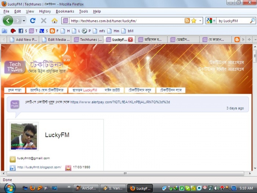257x193 pixels.
Task: Open the Tools menu
Action: click(x=83, y=11)
